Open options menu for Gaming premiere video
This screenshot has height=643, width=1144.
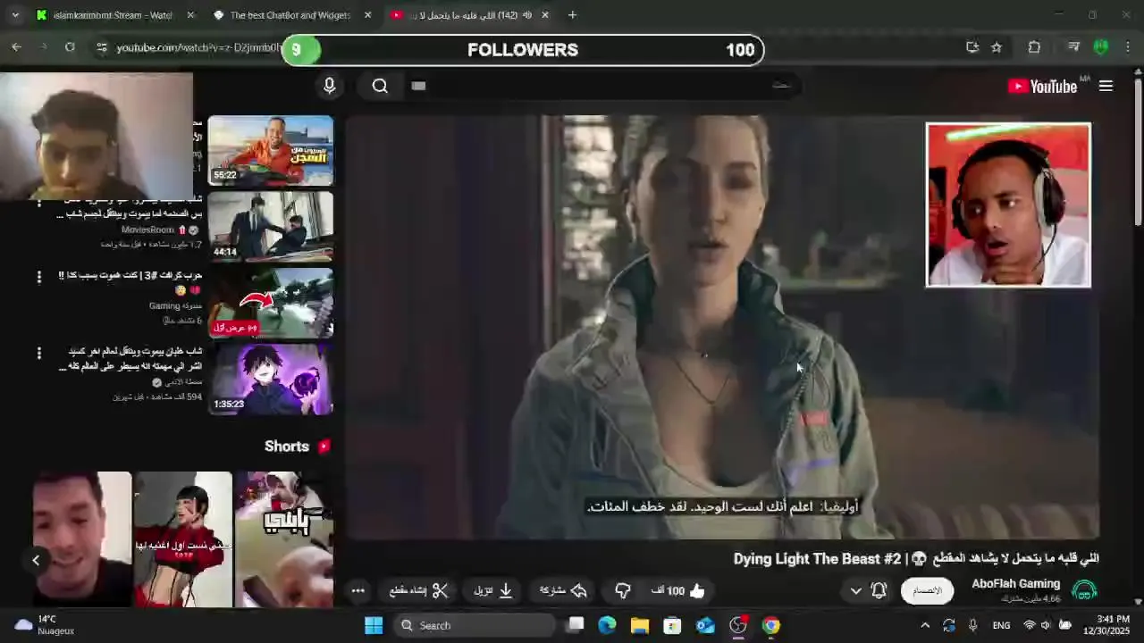tap(38, 278)
